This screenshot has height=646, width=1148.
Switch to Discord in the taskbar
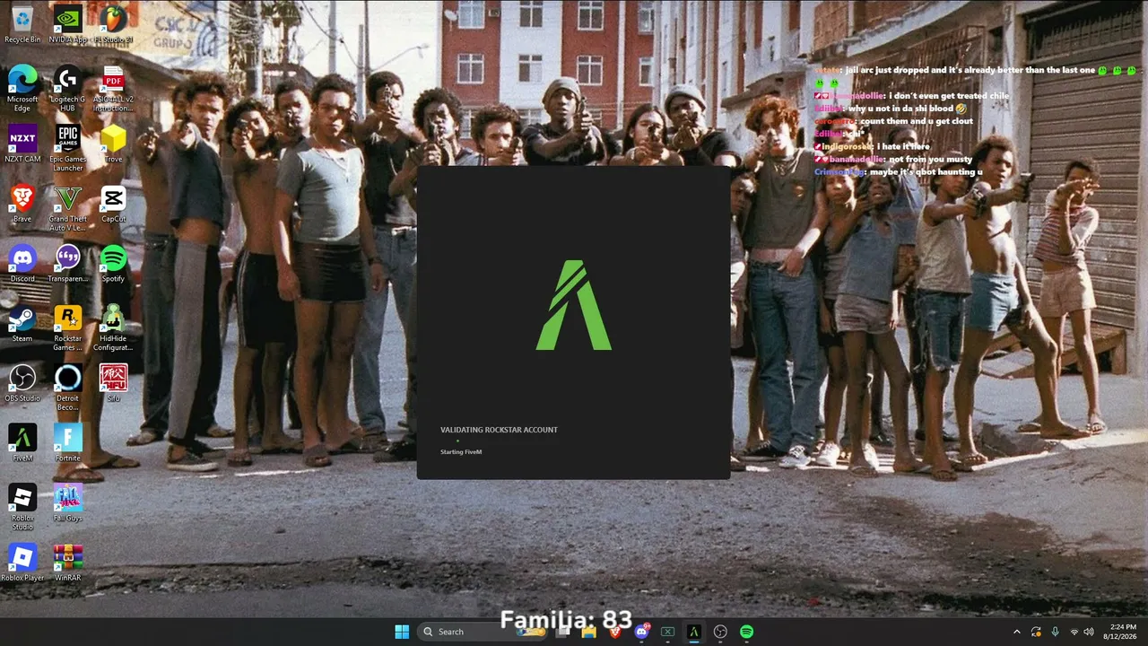641,632
